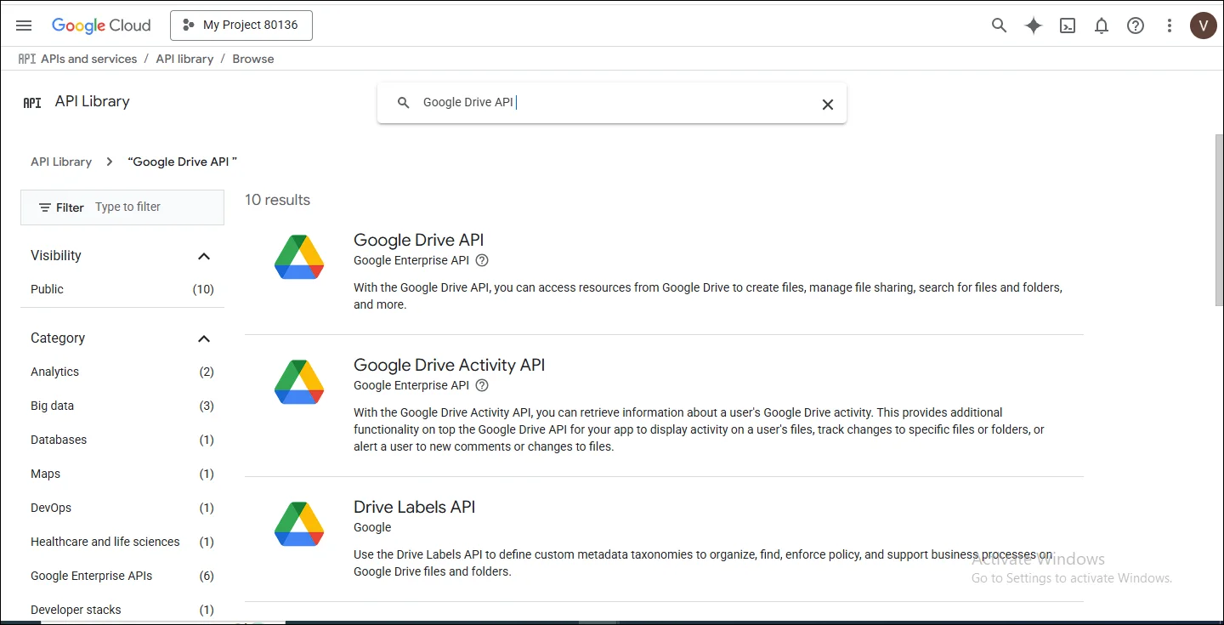Show help info for Drive Activity API enterprise label
This screenshot has height=625, width=1224.
482,385
